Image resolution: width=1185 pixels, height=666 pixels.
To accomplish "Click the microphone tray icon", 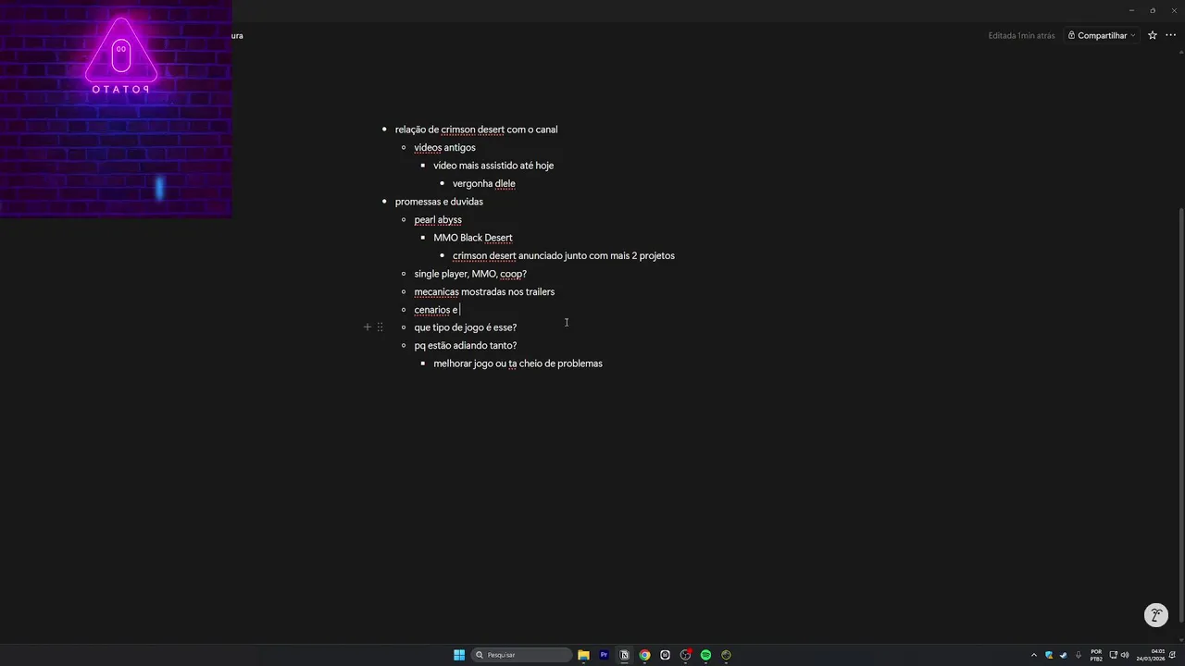I will (x=1079, y=655).
